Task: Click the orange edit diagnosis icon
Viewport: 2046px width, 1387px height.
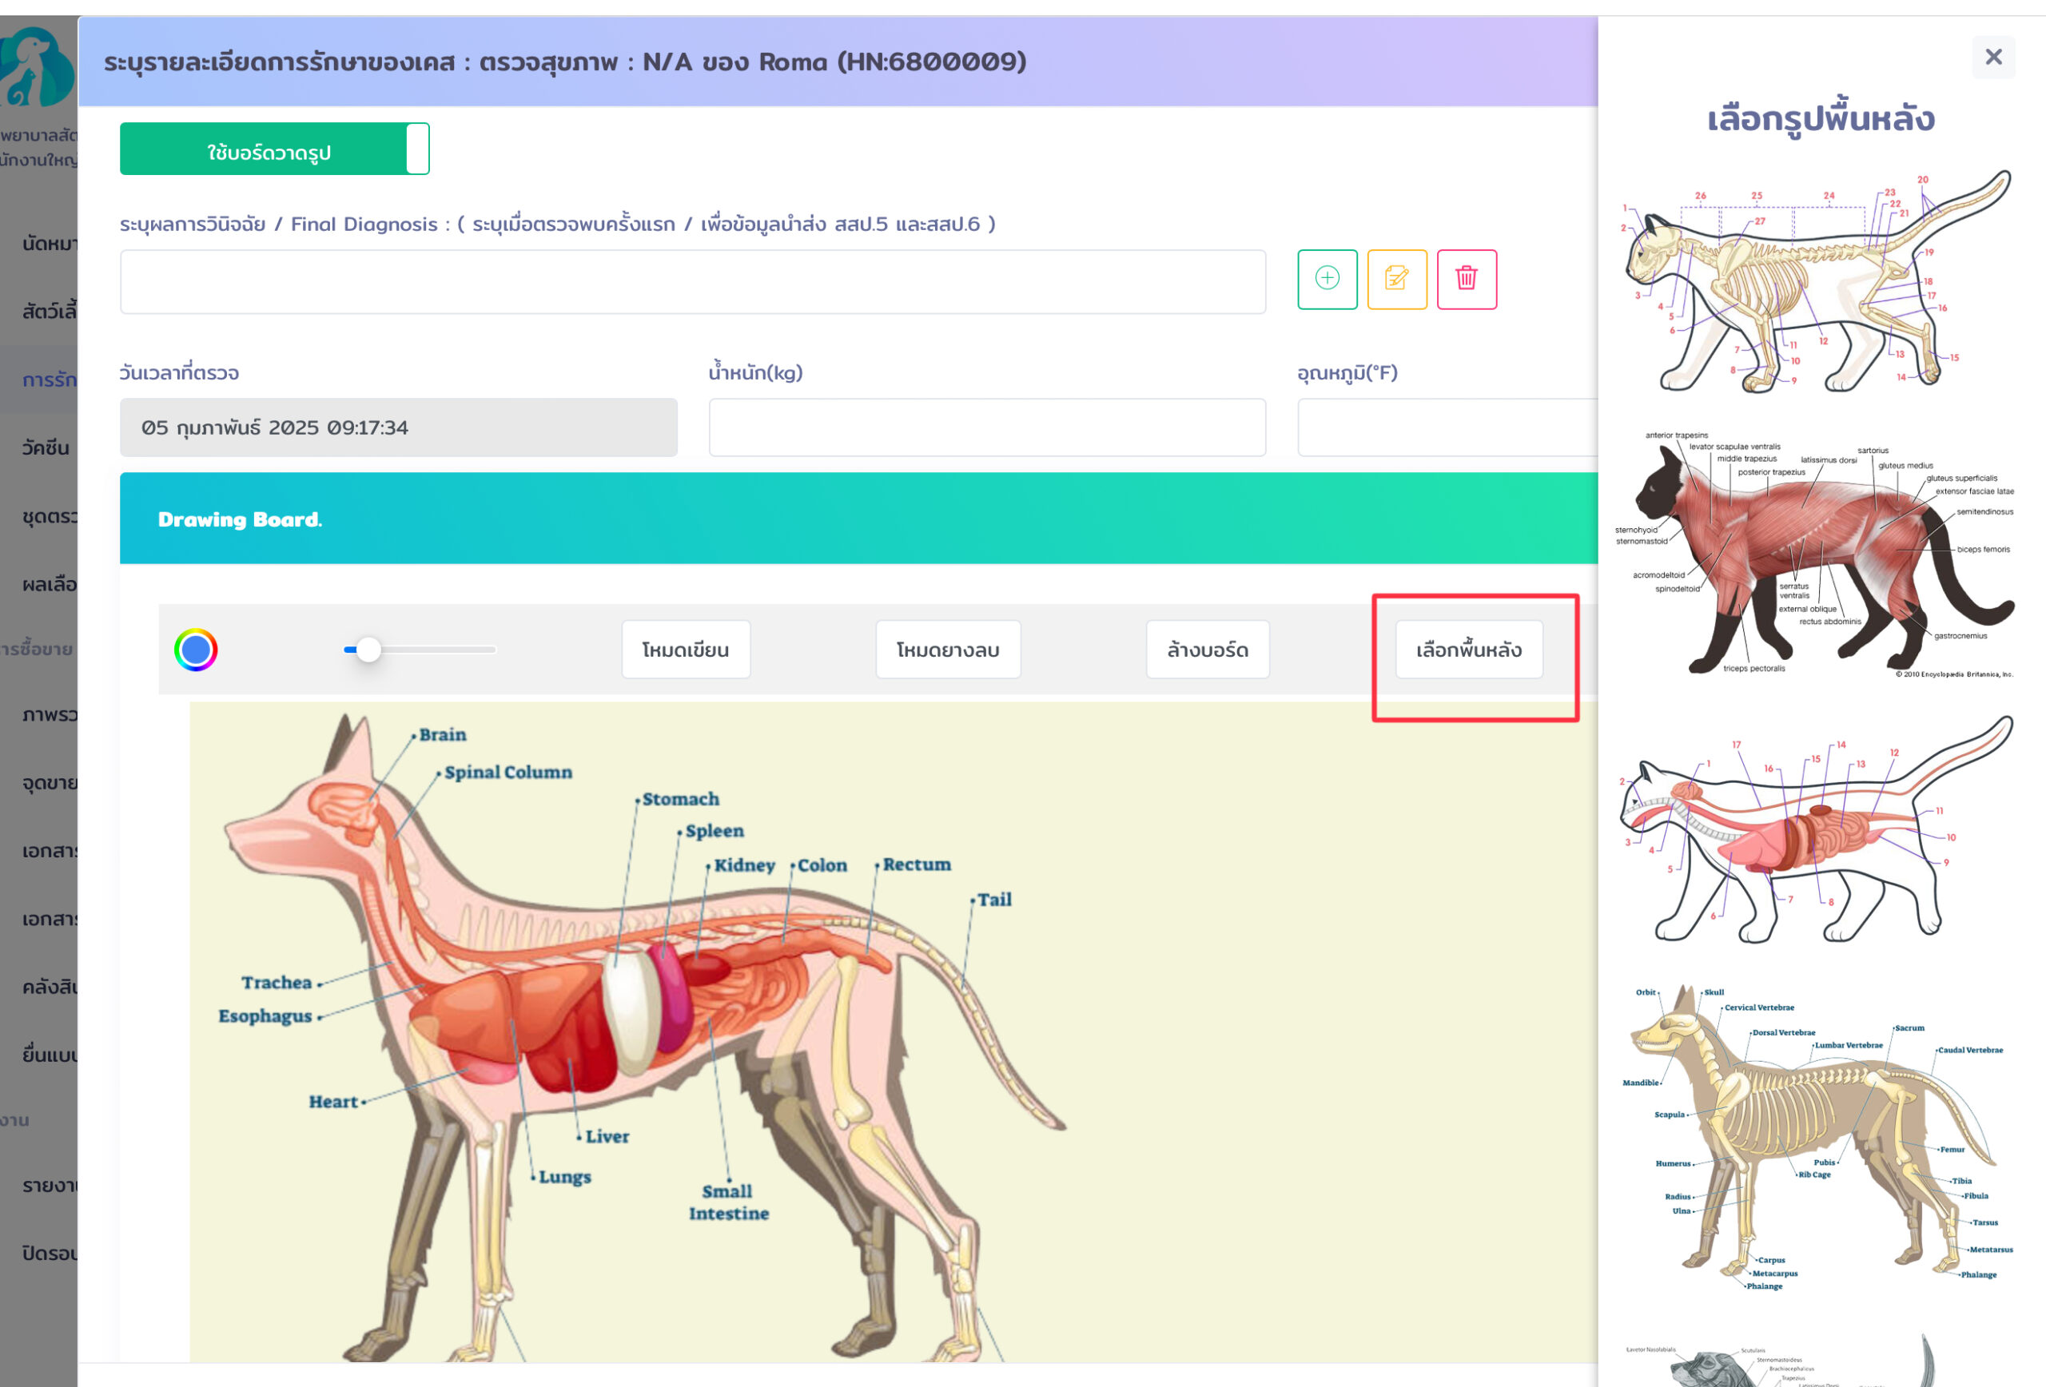Action: click(x=1396, y=279)
